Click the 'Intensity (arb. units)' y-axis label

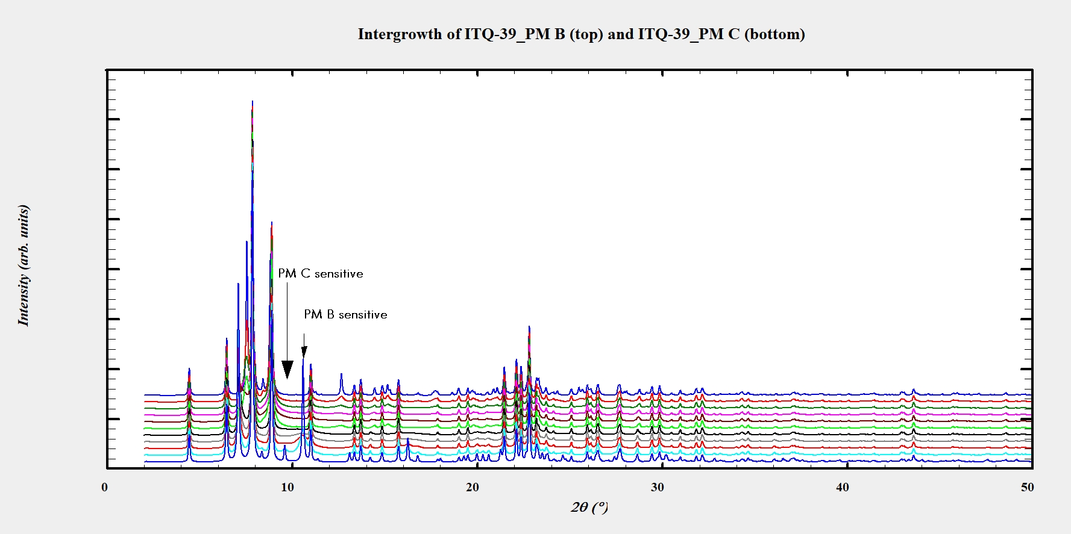click(x=24, y=265)
